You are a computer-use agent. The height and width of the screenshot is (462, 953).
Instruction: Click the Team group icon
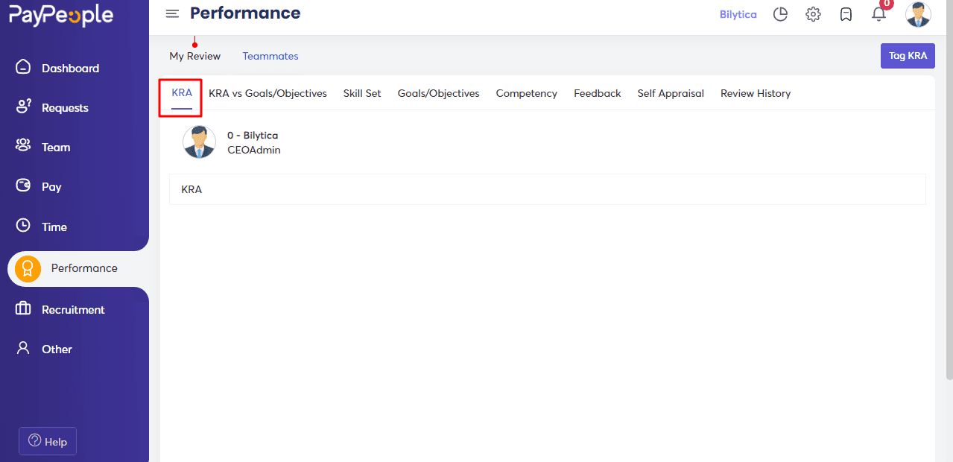23,146
